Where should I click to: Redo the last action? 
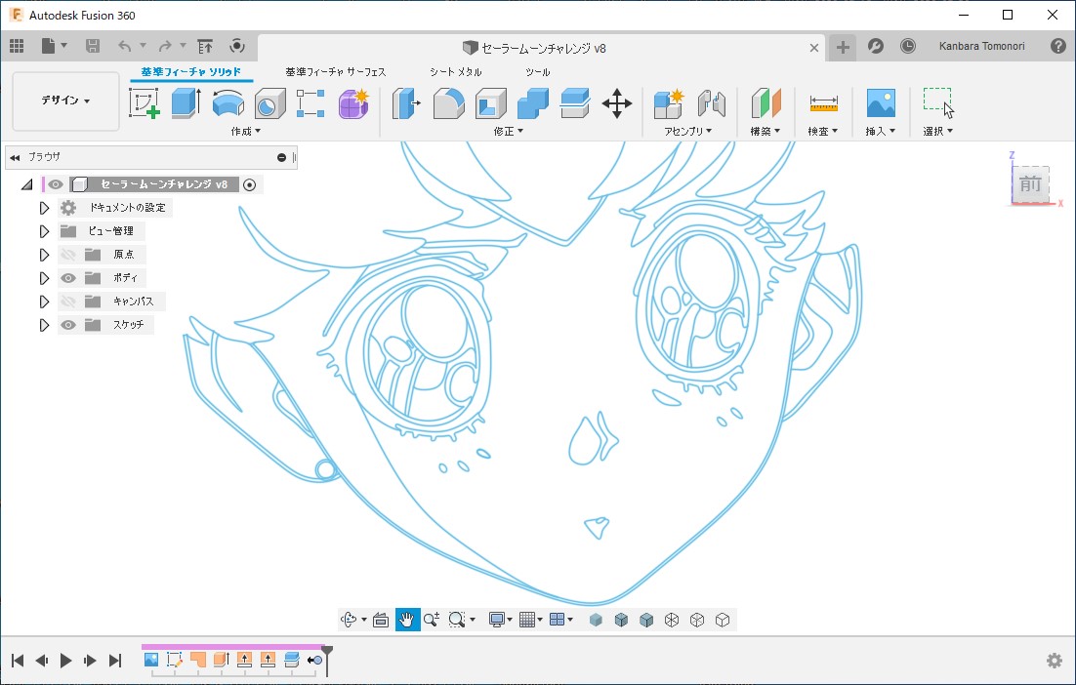pos(165,46)
